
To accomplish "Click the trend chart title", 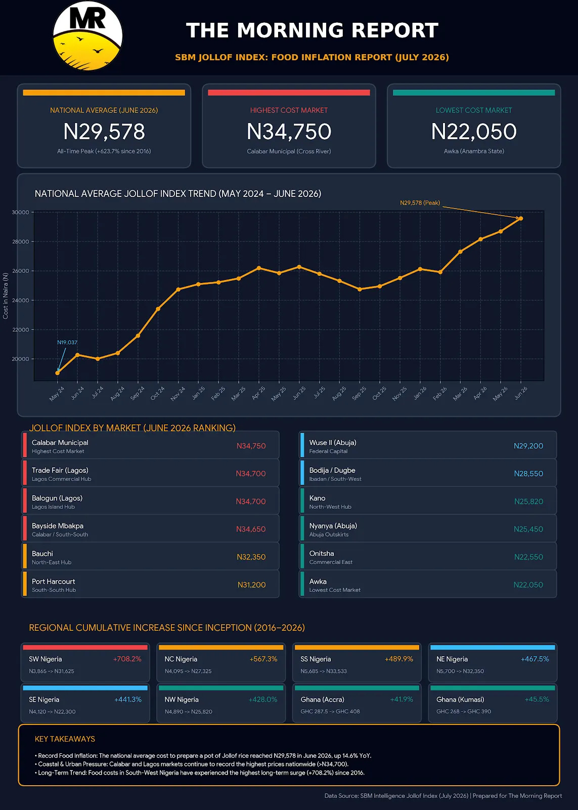I will pyautogui.click(x=178, y=193).
